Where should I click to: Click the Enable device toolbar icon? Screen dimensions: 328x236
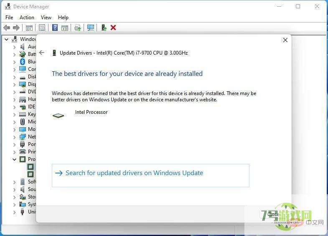pos(104,28)
